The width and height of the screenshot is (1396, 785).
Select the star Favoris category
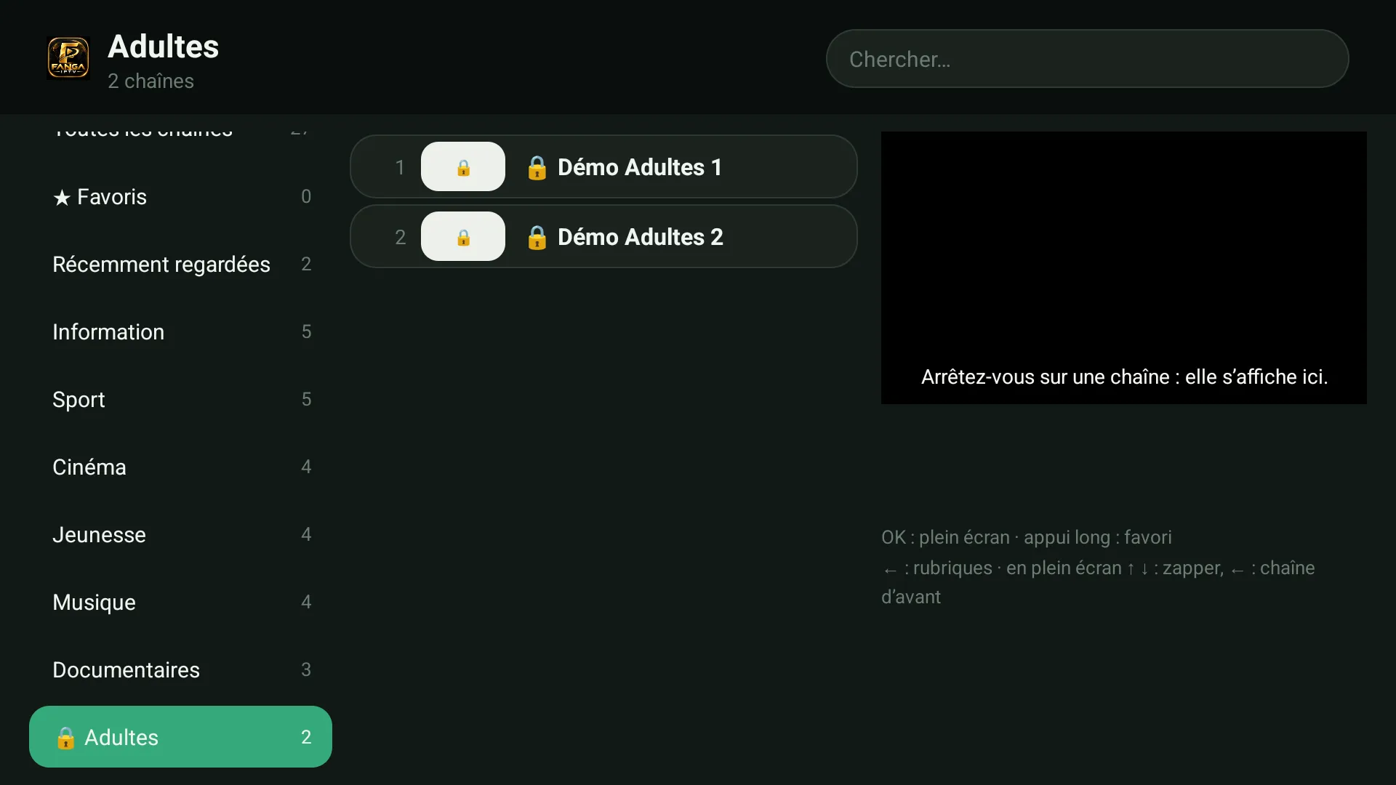(180, 196)
